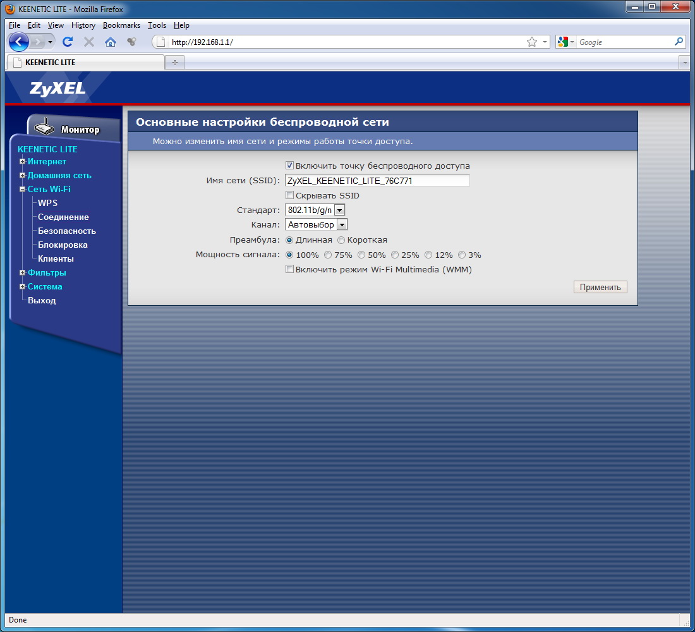695x632 pixels.
Task: Open the Канал Автовыбор dropdown
Action: [x=342, y=225]
